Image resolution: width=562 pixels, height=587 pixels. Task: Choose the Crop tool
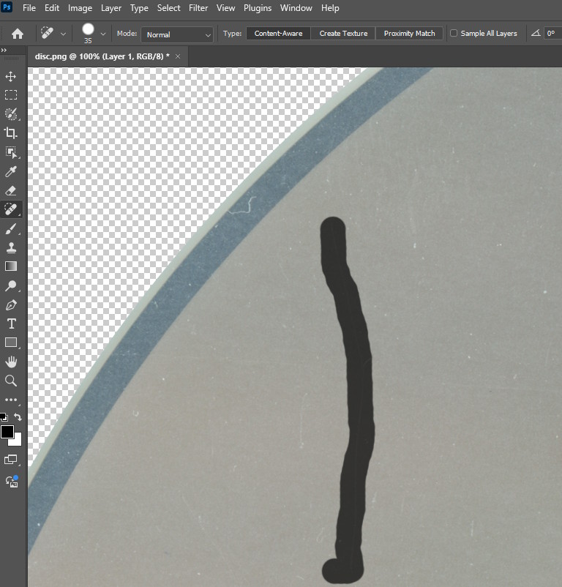[x=11, y=133]
